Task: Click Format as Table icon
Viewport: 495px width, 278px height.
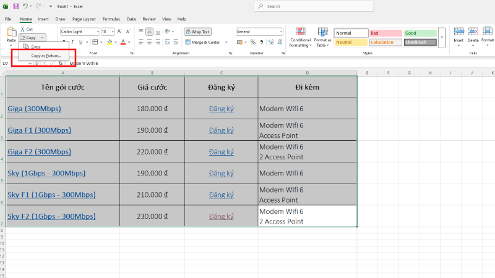Action: point(322,36)
